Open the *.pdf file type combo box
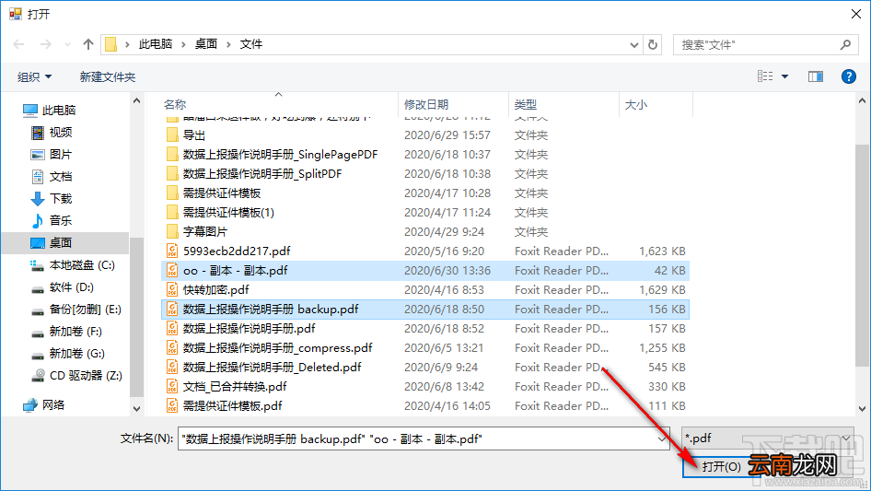The width and height of the screenshot is (871, 491). (768, 438)
